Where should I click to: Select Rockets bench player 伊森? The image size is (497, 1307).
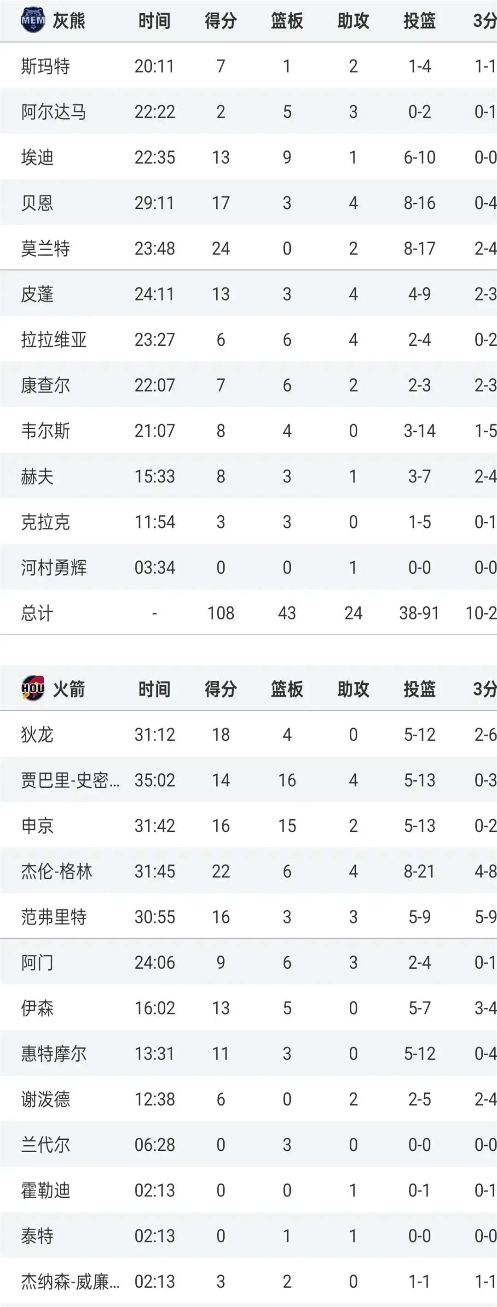click(x=37, y=1007)
